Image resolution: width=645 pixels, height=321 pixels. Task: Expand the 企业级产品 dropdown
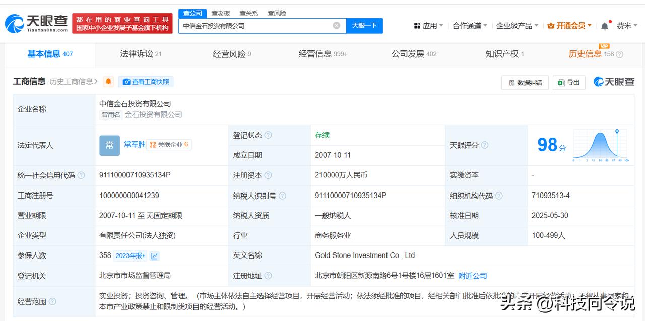517,26
